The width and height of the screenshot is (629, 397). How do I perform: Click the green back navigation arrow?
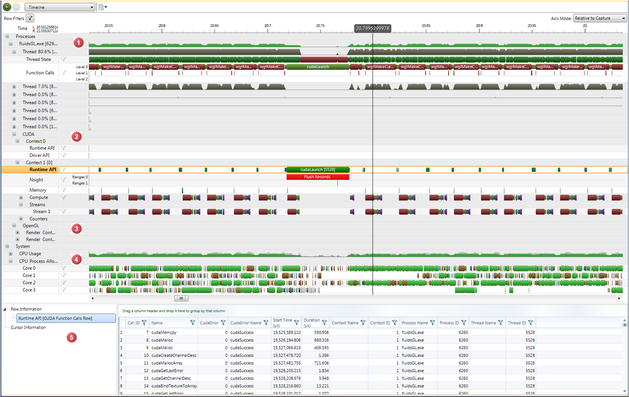[7, 7]
